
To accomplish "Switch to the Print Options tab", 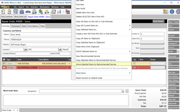I will pyautogui.click(x=33, y=26).
